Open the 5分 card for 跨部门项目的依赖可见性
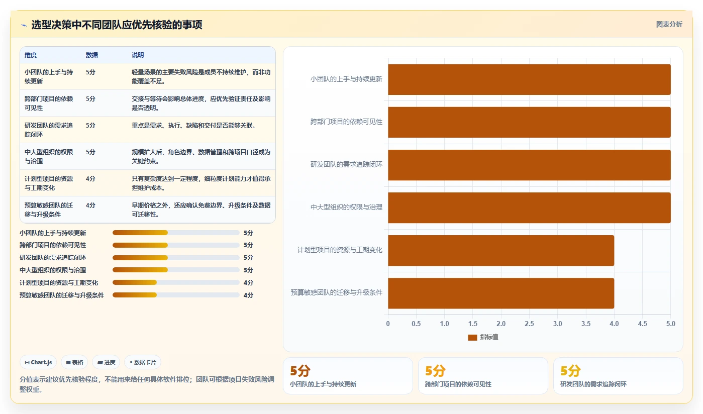 483,376
